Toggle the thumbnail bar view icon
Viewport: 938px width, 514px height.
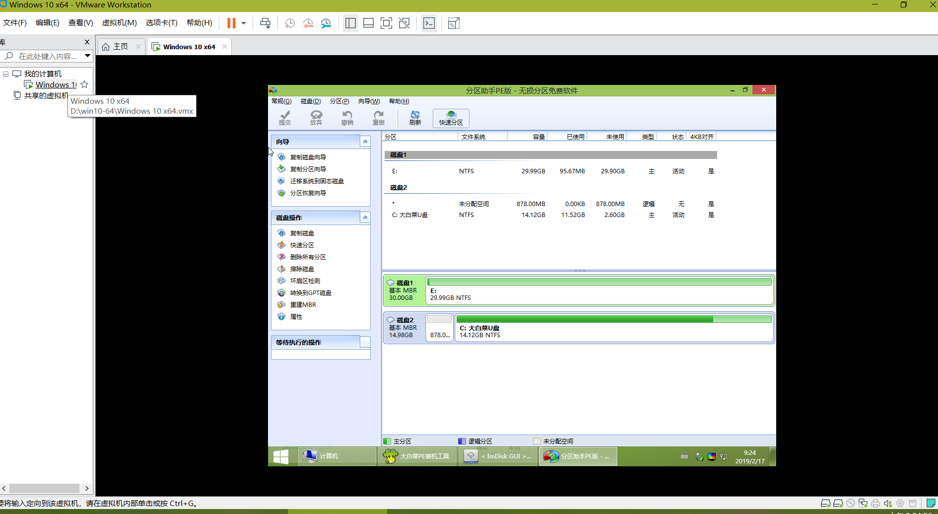pyautogui.click(x=368, y=23)
